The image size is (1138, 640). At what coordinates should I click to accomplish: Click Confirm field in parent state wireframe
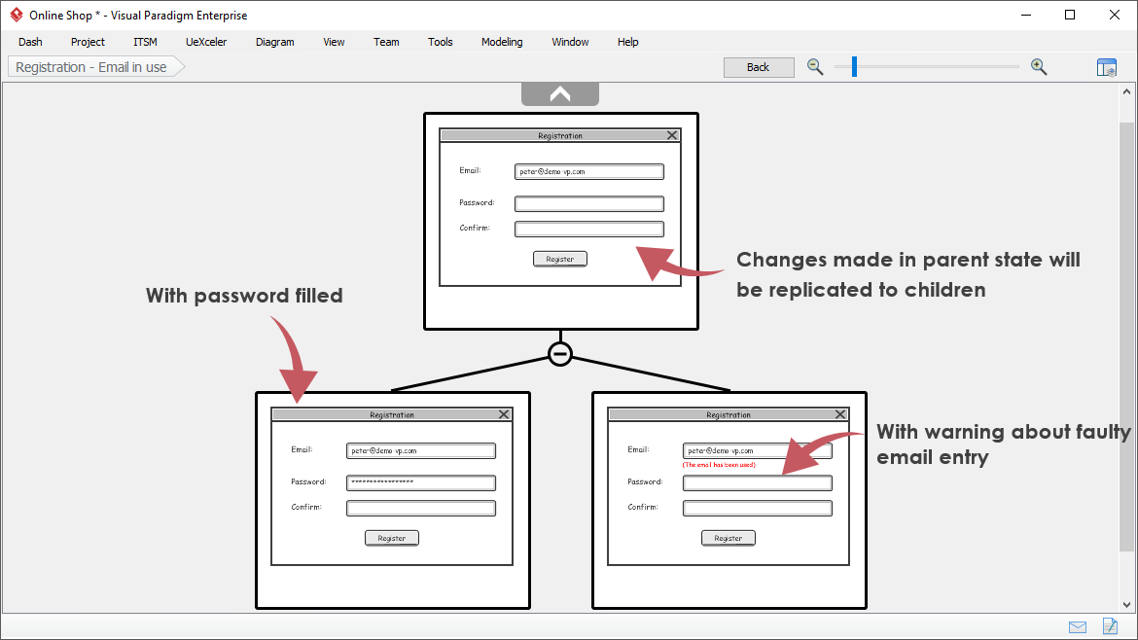589,230
